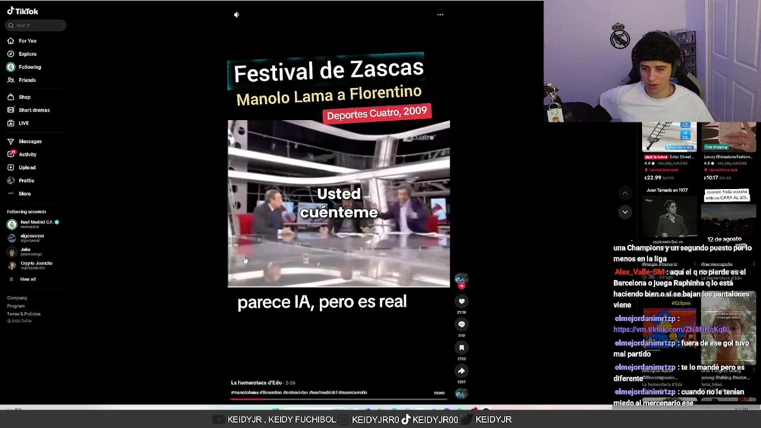Open the spinning music disc icon
This screenshot has height=428, width=761.
(x=461, y=394)
